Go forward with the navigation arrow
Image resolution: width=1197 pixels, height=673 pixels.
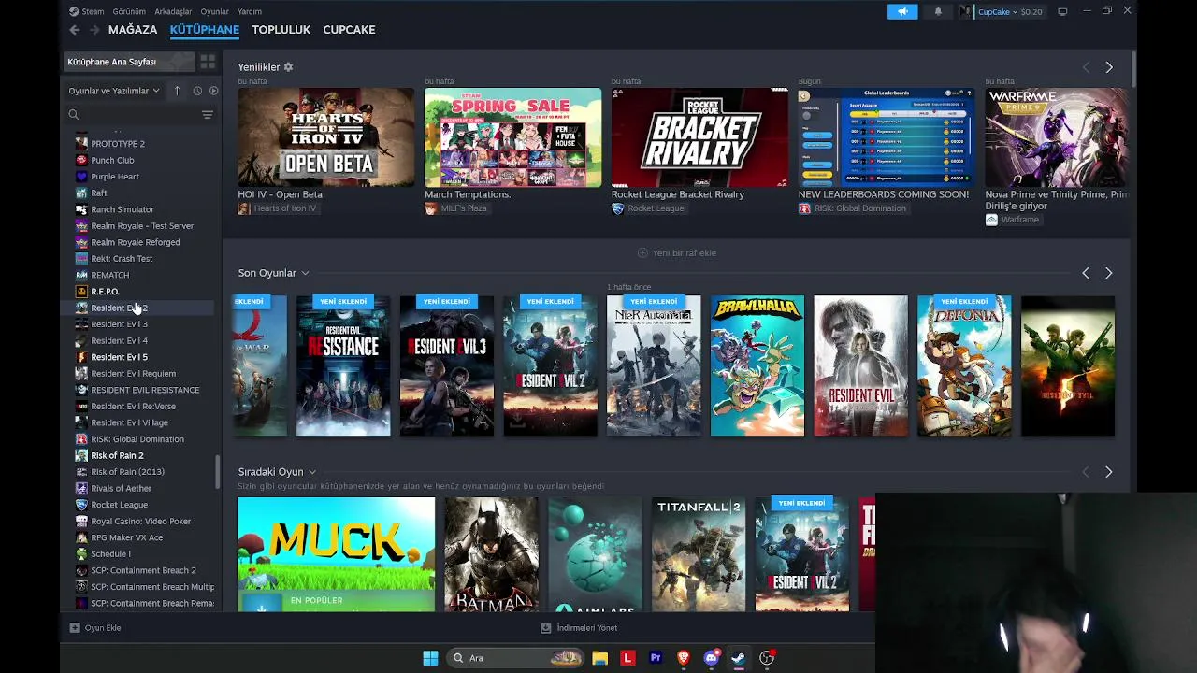coord(94,30)
